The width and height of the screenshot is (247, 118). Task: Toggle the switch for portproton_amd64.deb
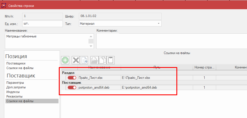pyautogui.click(x=72, y=87)
